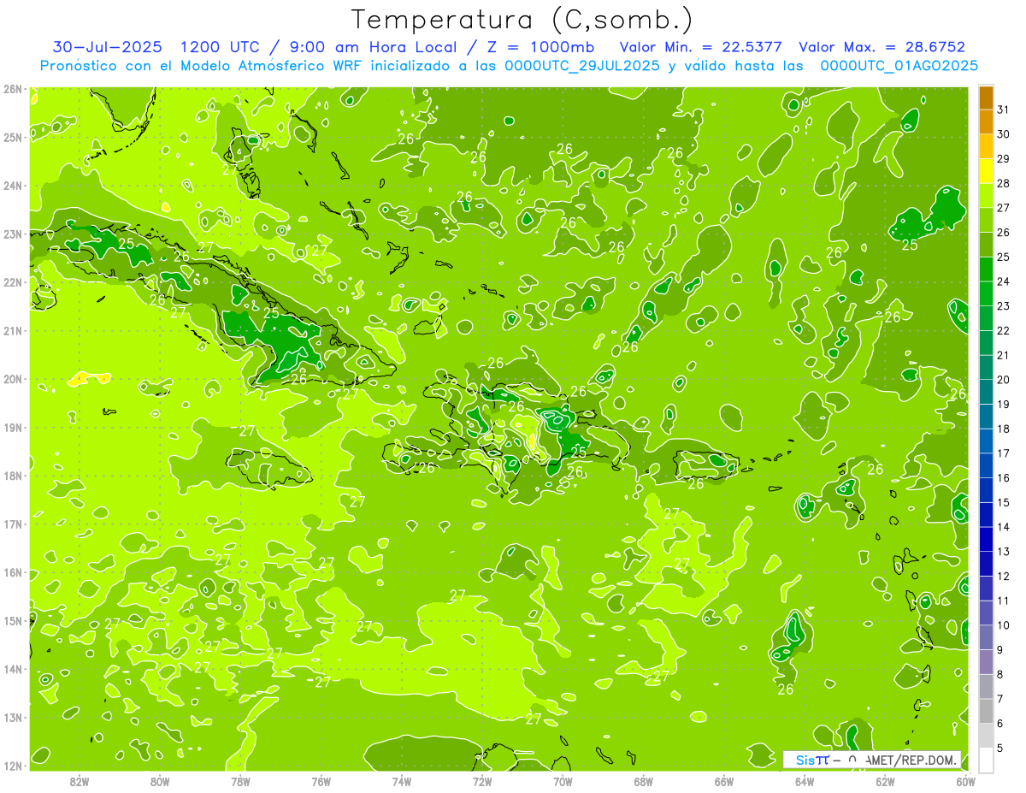Screen dimensions: 1026x793
Task: Click the legend value label '11'
Action: [x=1004, y=601]
